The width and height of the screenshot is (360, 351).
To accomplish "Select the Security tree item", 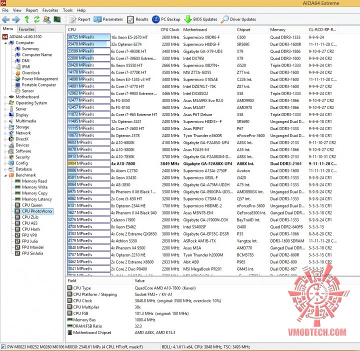I will click(x=19, y=157).
